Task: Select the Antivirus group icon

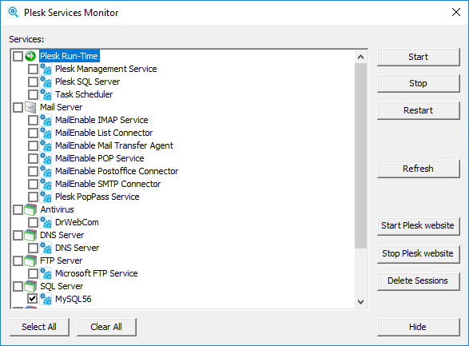Action: (30, 209)
